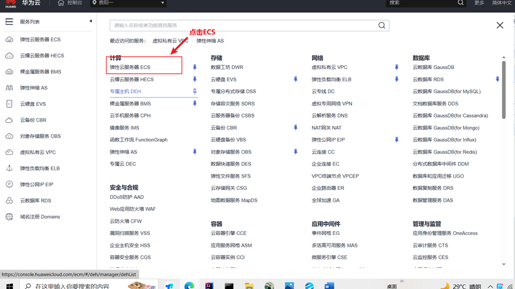Select 弹性云服务器 ECS in sidebar
Screen dimensions: 515x289
40,40
